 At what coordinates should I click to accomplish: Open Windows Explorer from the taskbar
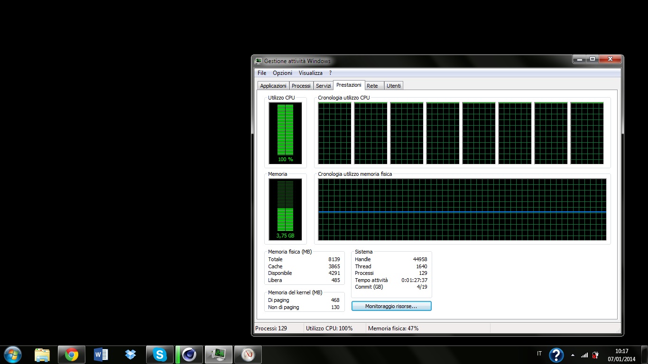click(42, 355)
